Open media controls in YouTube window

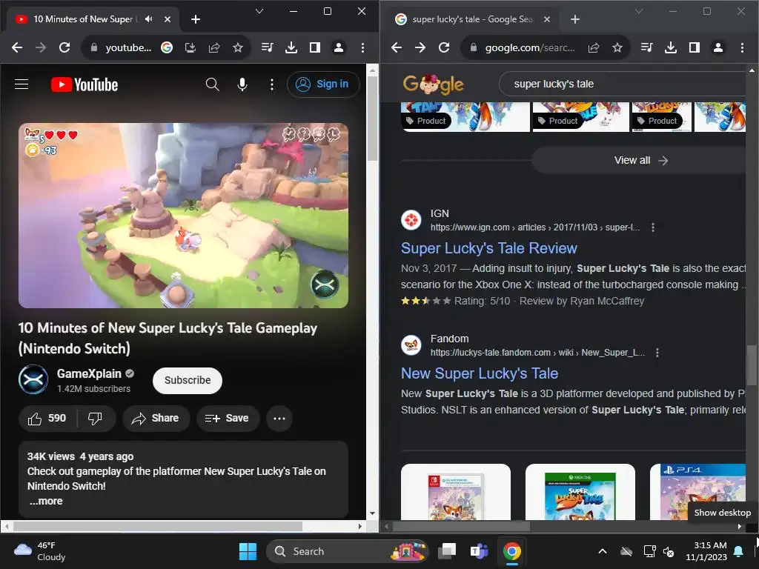pyautogui.click(x=267, y=47)
